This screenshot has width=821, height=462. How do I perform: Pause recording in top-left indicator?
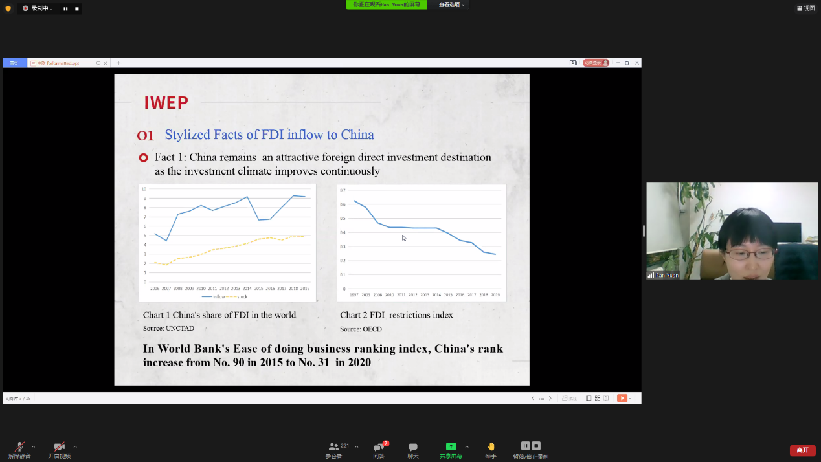[65, 8]
